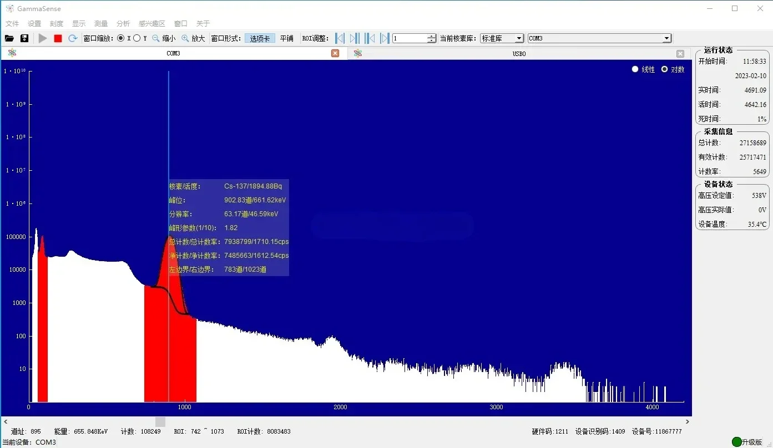This screenshot has width=773, height=448.
Task: Click the 设备温度 reading 35.4℃
Action: click(x=757, y=225)
